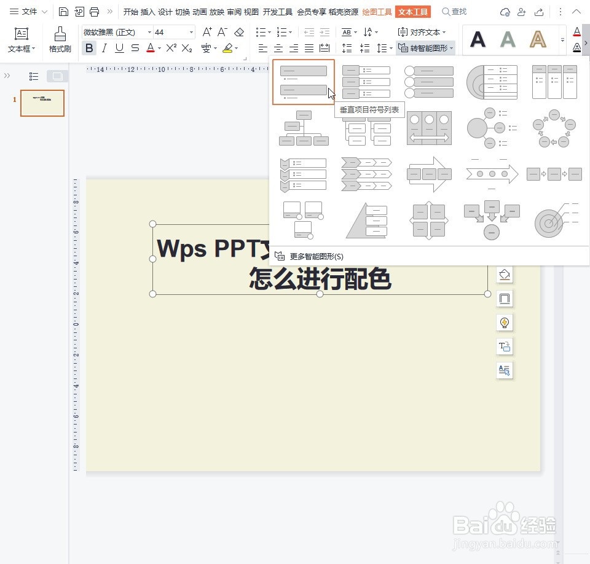Screen dimensions: 590x564
Task: Toggle Bold formatting
Action: (89, 48)
